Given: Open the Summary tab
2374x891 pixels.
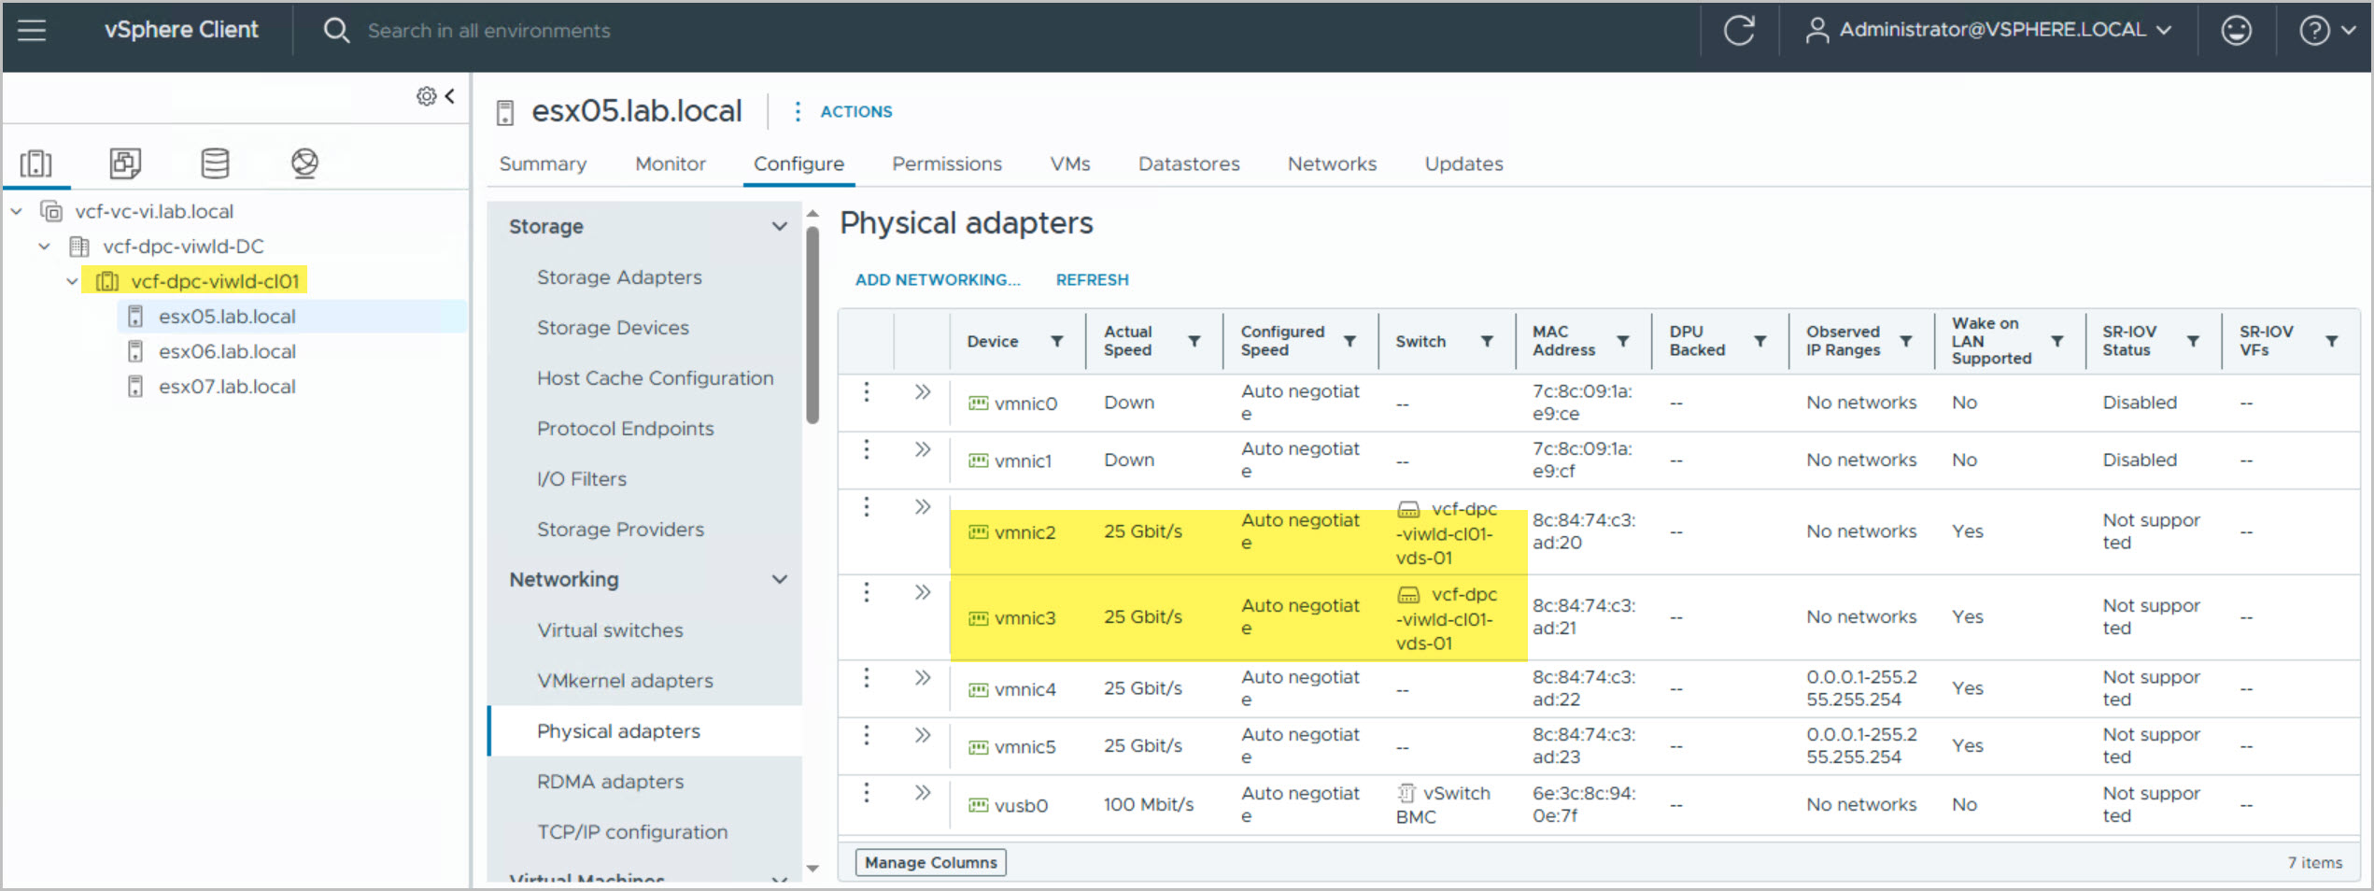Looking at the screenshot, I should [543, 163].
